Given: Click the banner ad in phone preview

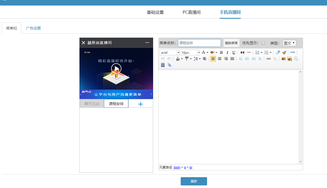Looking at the screenshot, I should 116,94.
